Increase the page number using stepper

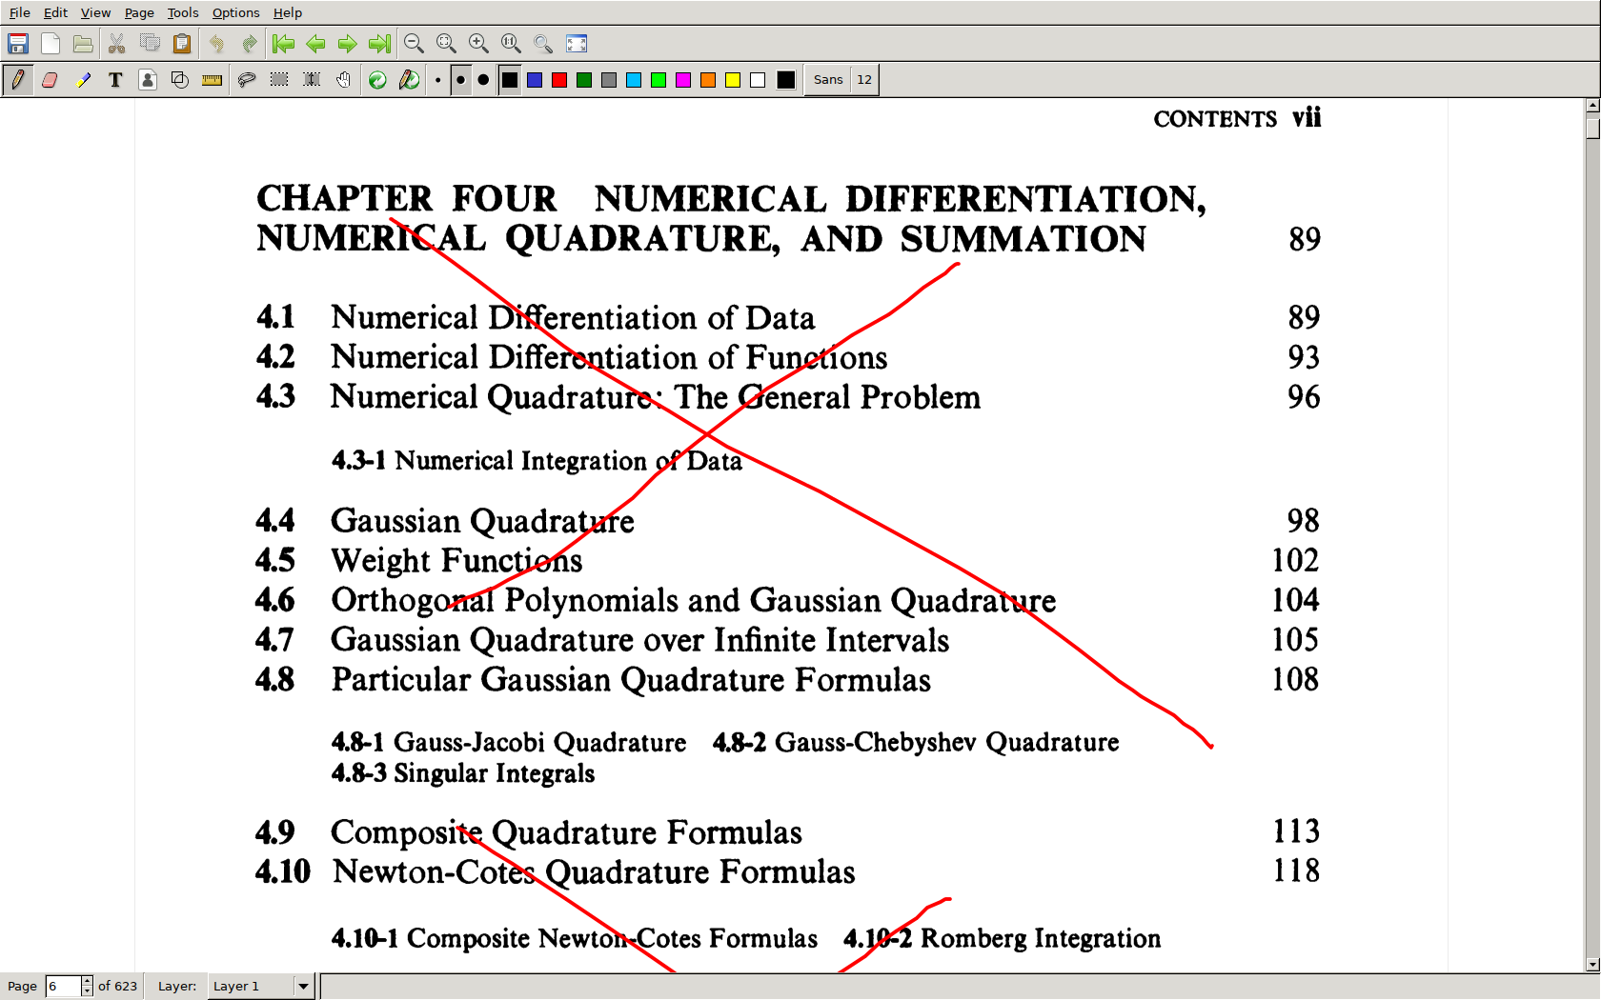coord(87,981)
